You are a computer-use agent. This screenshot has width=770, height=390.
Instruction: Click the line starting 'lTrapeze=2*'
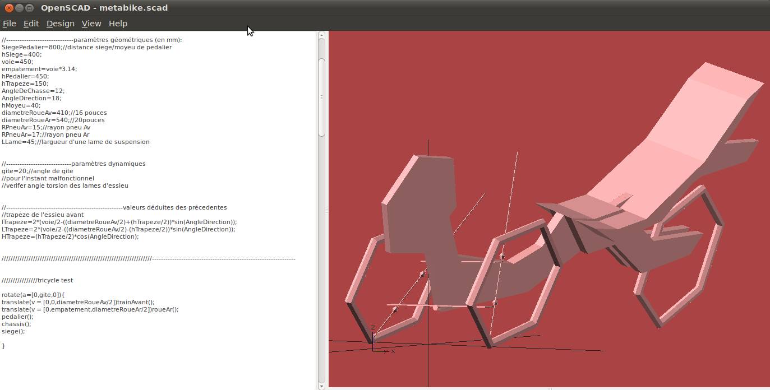(119, 222)
